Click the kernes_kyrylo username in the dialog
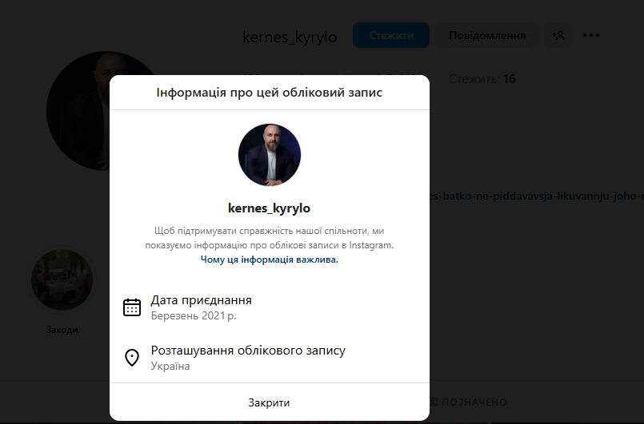 pos(269,209)
